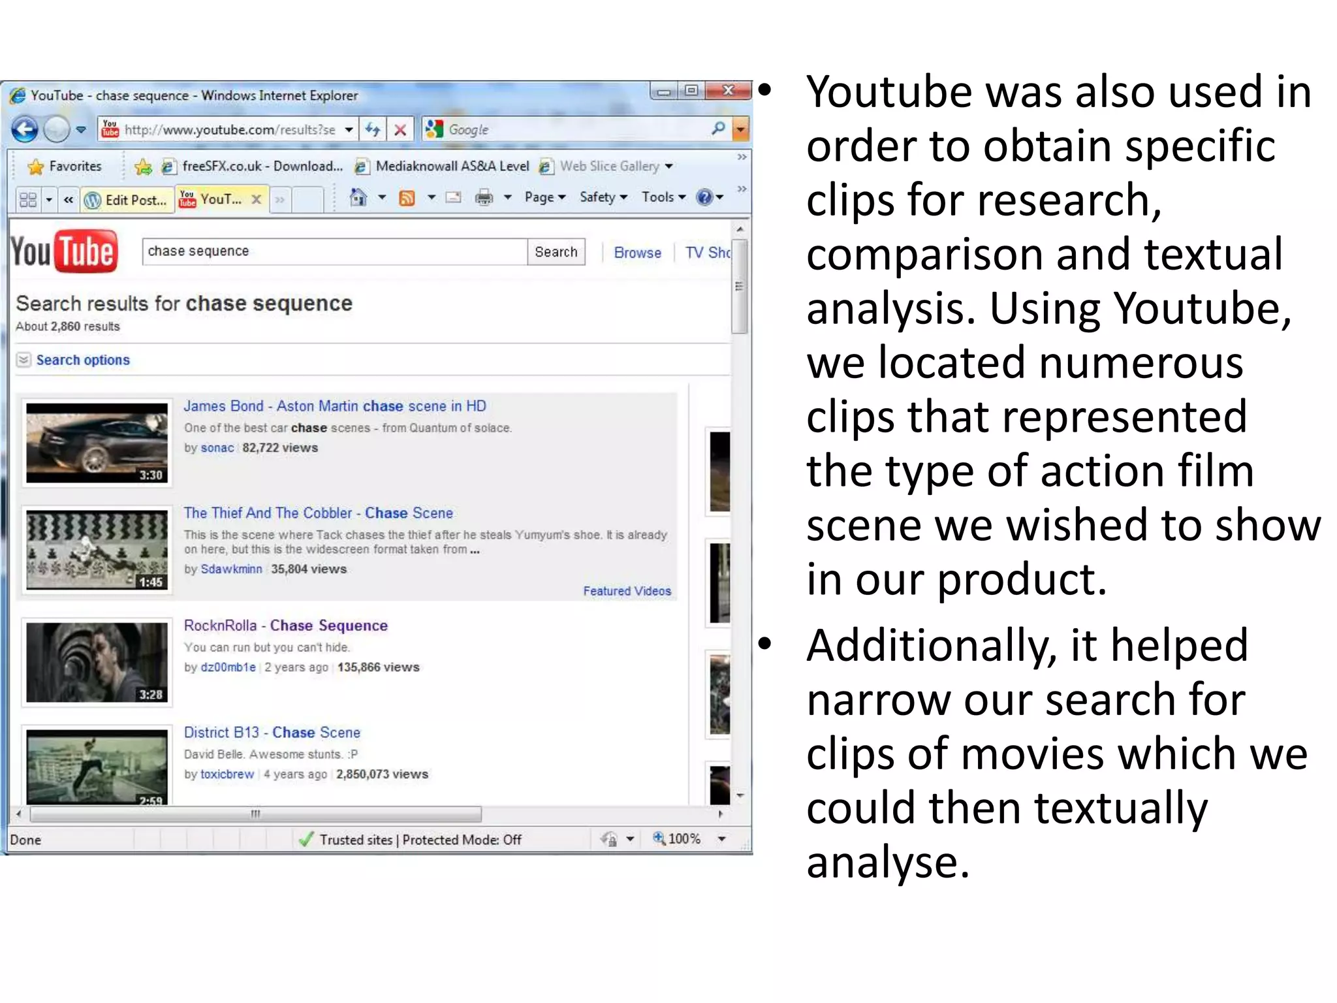The height and width of the screenshot is (1003, 1337).
Task: Click the Print icon in command bar
Action: 484,197
